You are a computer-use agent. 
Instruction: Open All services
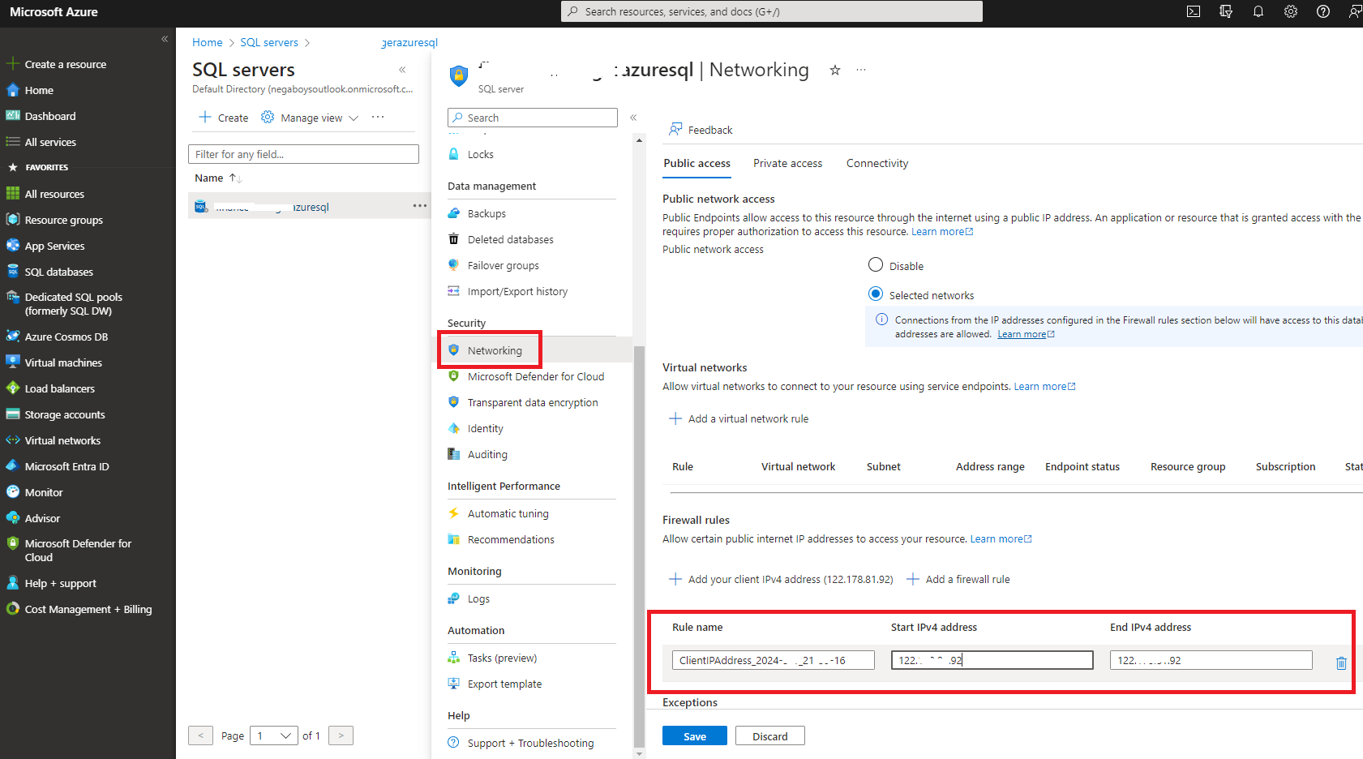click(50, 142)
